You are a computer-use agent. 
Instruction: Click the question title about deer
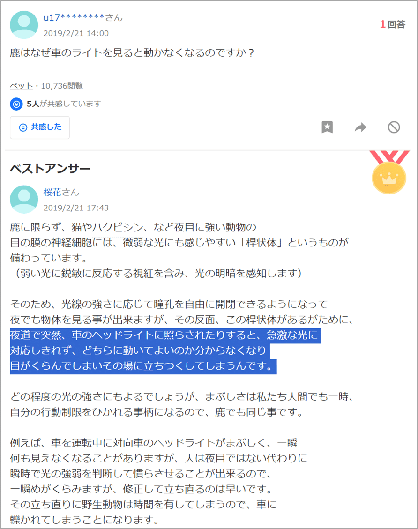(132, 53)
